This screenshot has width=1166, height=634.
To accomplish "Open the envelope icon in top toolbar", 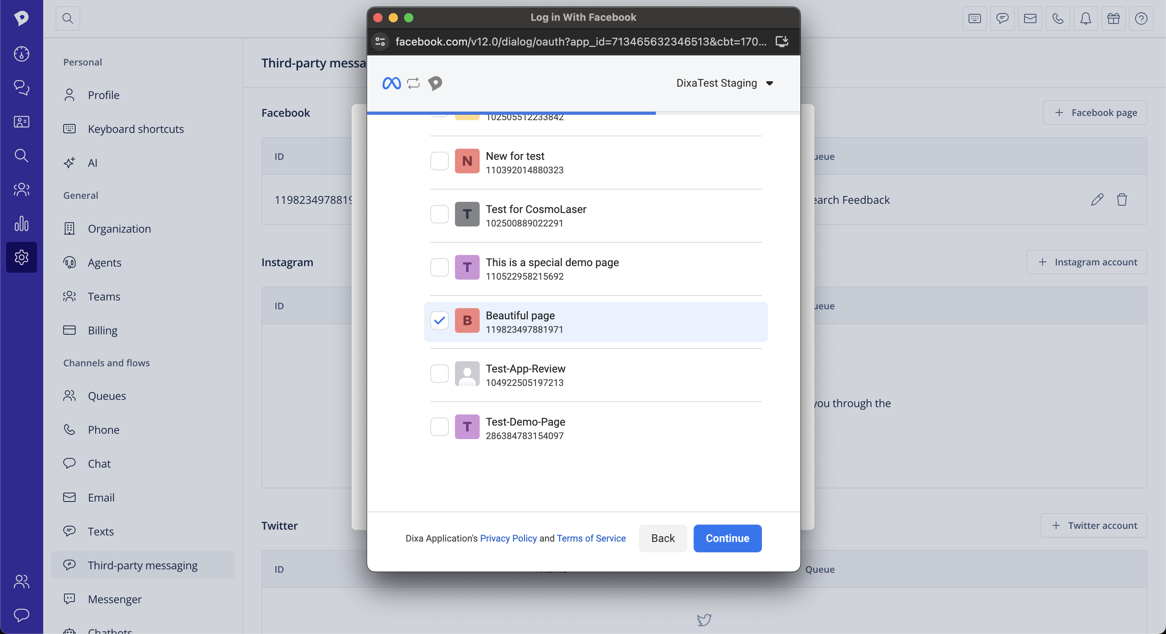I will (x=1030, y=18).
